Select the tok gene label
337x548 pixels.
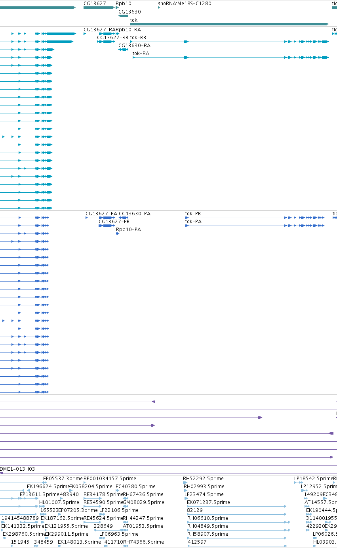[134, 20]
